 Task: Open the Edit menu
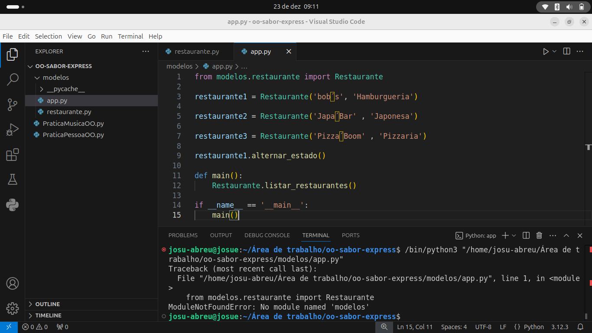[24, 36]
